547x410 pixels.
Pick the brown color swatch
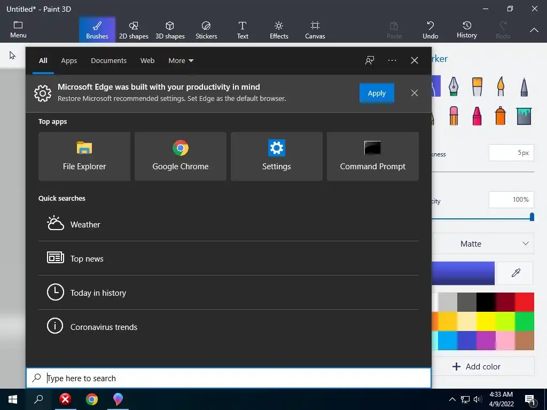(x=525, y=340)
